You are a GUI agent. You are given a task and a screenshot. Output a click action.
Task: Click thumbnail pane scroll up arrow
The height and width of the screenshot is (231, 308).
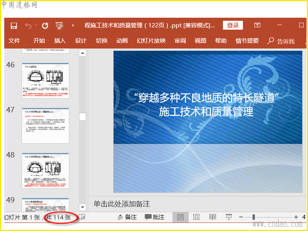(x=82, y=53)
